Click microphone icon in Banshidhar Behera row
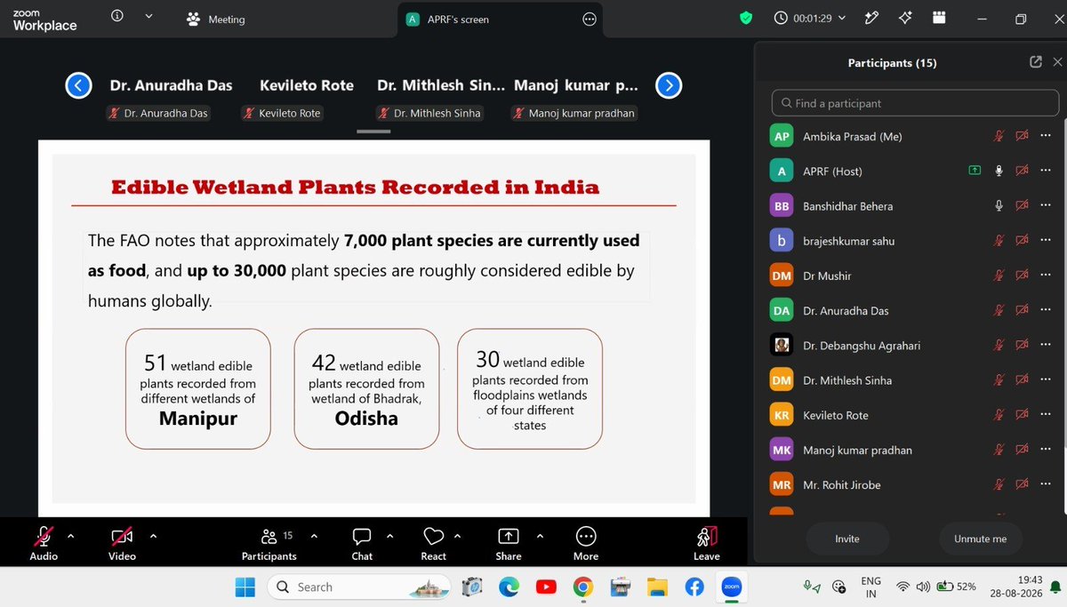Viewport: 1067px width, 607px height. [x=999, y=205]
